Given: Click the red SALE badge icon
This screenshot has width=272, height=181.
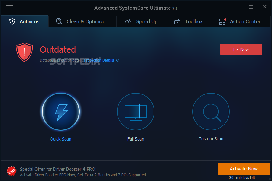Looking at the screenshot, I should [11, 171].
